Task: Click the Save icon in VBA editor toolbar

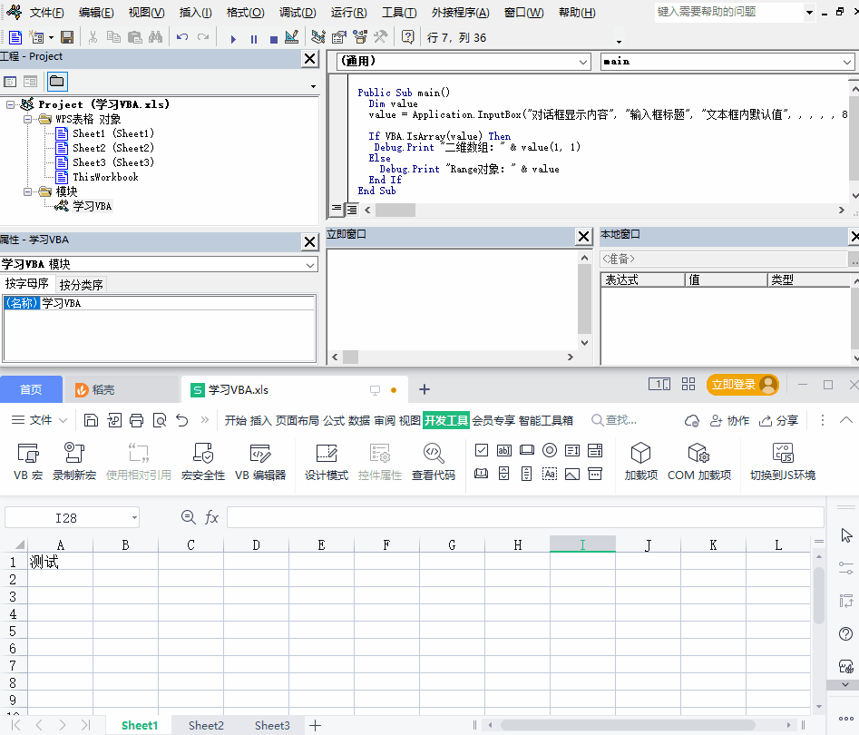Action: (x=67, y=37)
